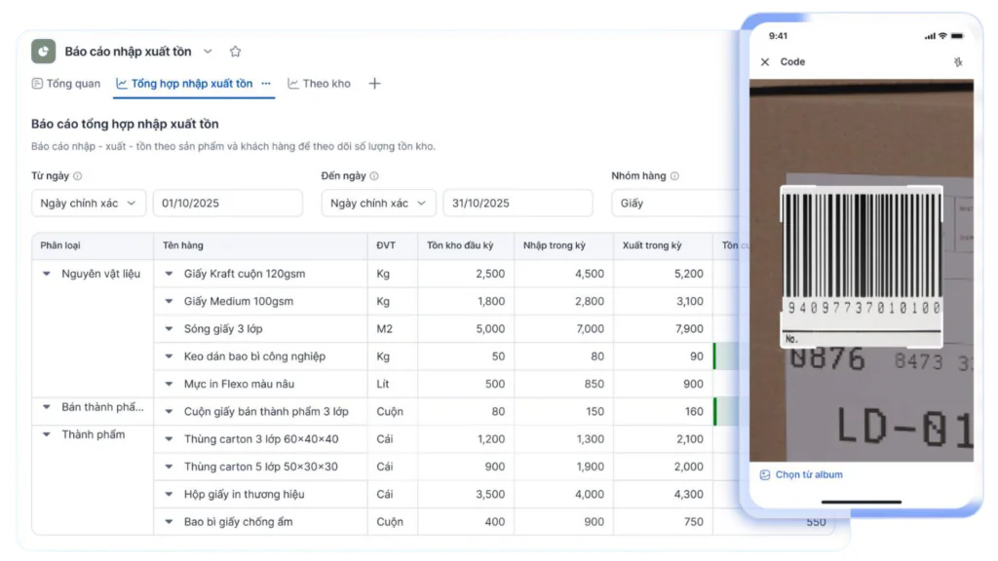This screenshot has width=998, height=561.
Task: Click the Tồn kho đầu kỳ column header
Action: [x=466, y=245]
